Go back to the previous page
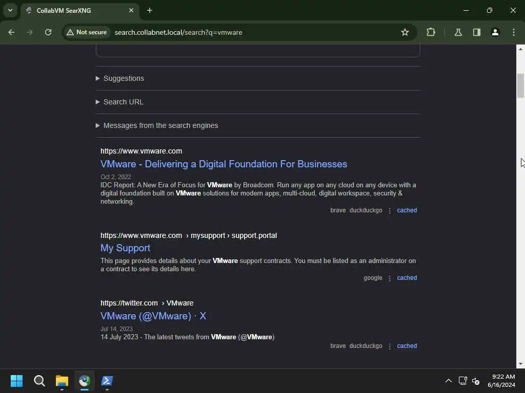Image resolution: width=525 pixels, height=393 pixels. 11,32
